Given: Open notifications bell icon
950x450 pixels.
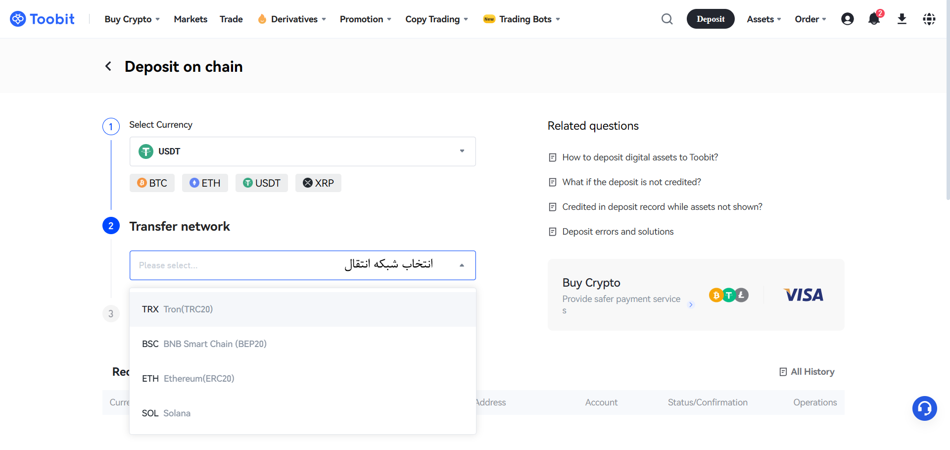Looking at the screenshot, I should pos(874,19).
